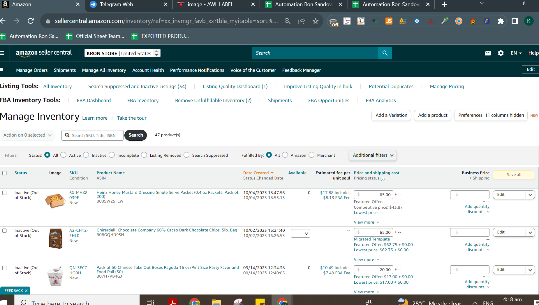This screenshot has width=539, height=305.
Task: Open the KRON STORE marketplace switcher
Action: [122, 53]
